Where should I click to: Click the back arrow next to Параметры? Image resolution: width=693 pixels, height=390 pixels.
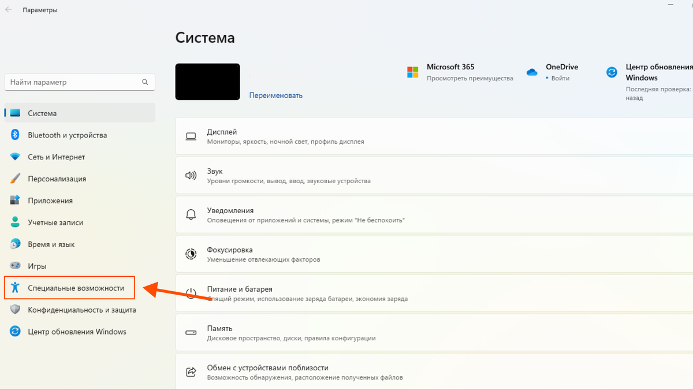[9, 10]
